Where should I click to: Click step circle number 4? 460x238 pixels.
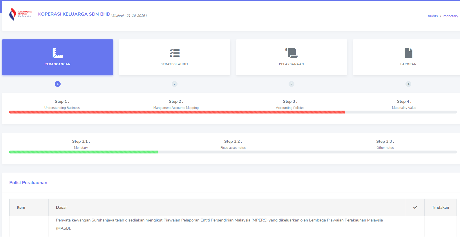click(408, 84)
